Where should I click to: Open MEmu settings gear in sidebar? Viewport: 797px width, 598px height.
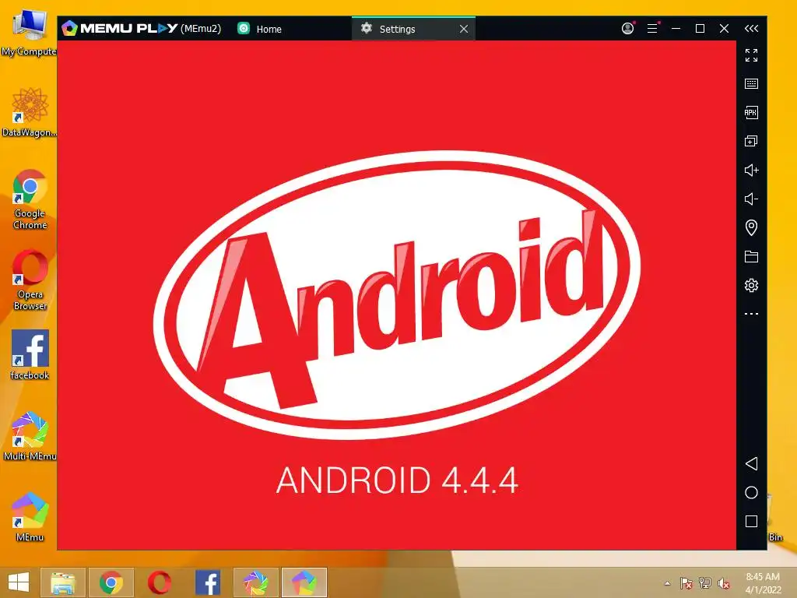[x=751, y=285]
